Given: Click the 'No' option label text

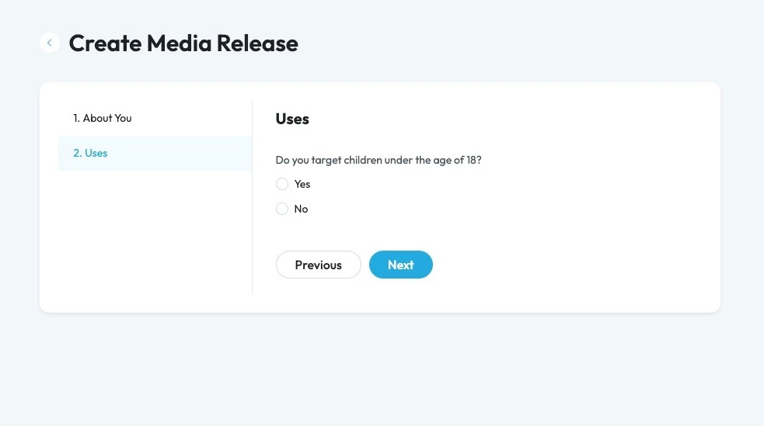Looking at the screenshot, I should (x=302, y=209).
